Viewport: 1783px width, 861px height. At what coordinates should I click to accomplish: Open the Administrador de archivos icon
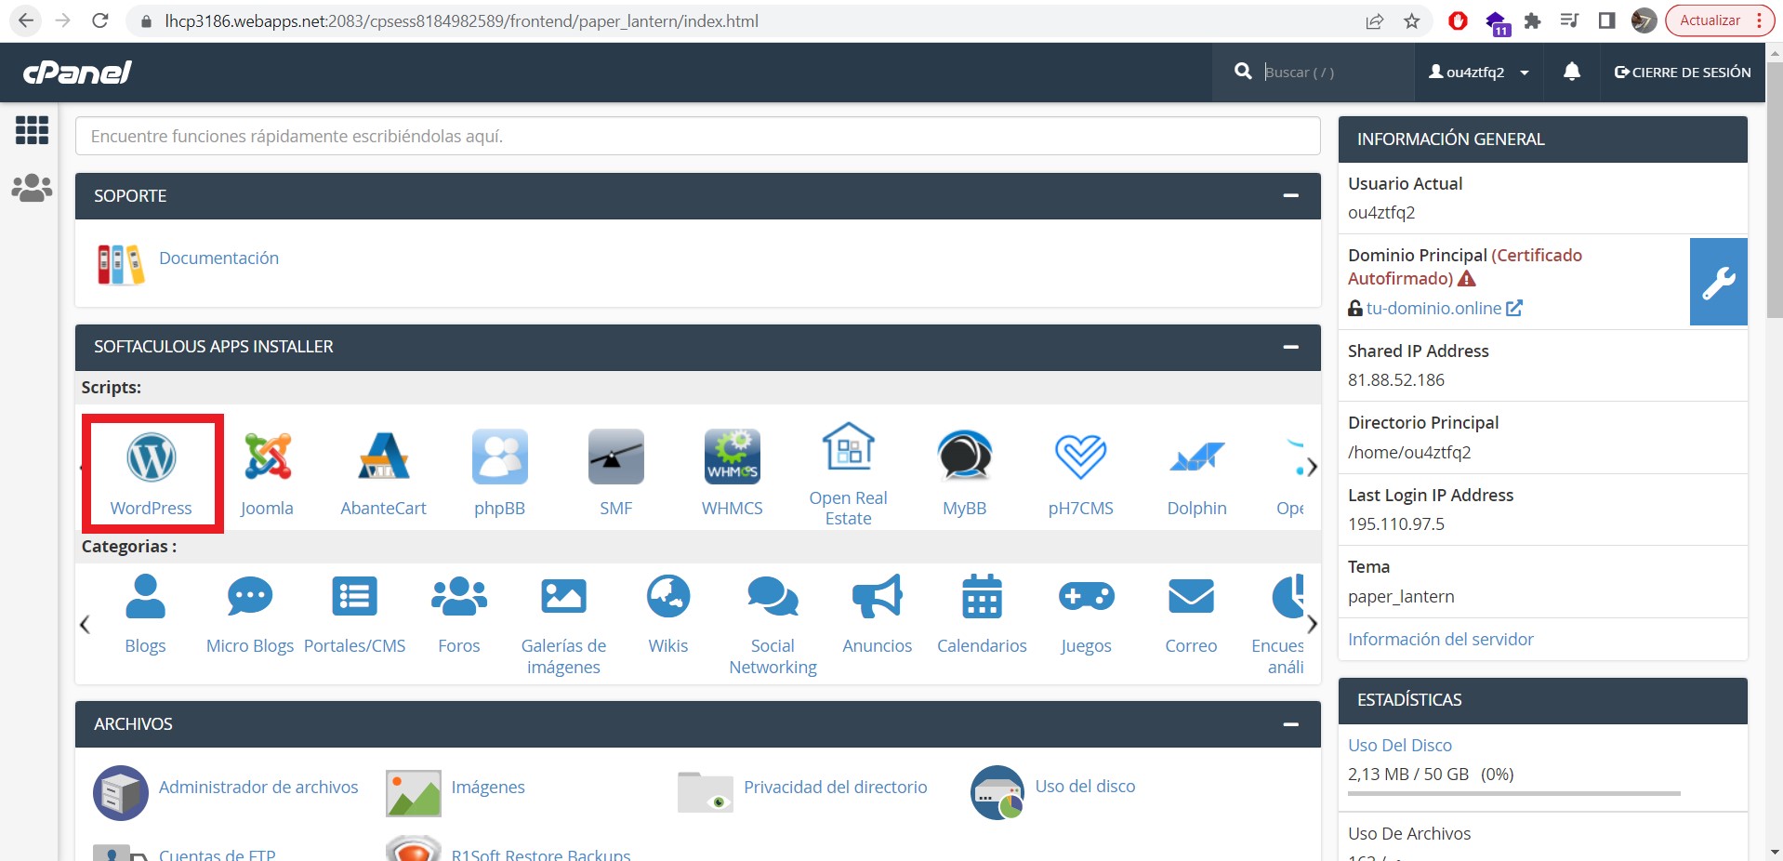tap(121, 792)
